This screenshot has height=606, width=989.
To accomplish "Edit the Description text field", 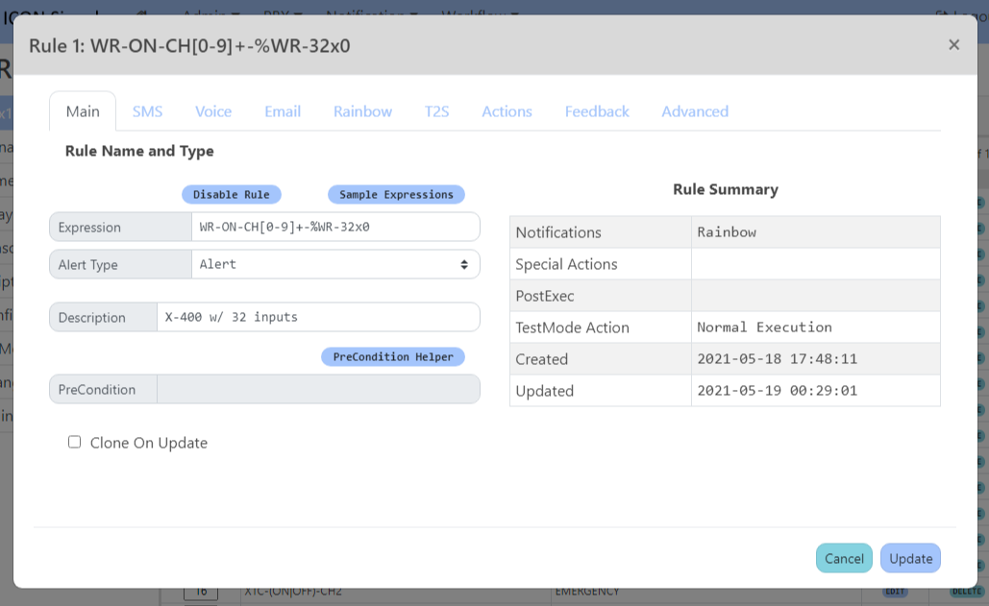I will pos(317,317).
